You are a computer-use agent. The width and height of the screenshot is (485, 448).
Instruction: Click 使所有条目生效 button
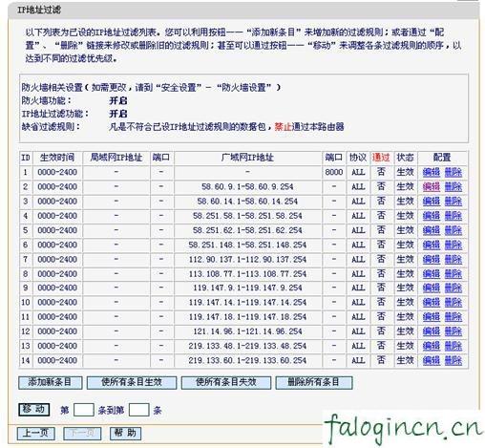[x=132, y=382]
